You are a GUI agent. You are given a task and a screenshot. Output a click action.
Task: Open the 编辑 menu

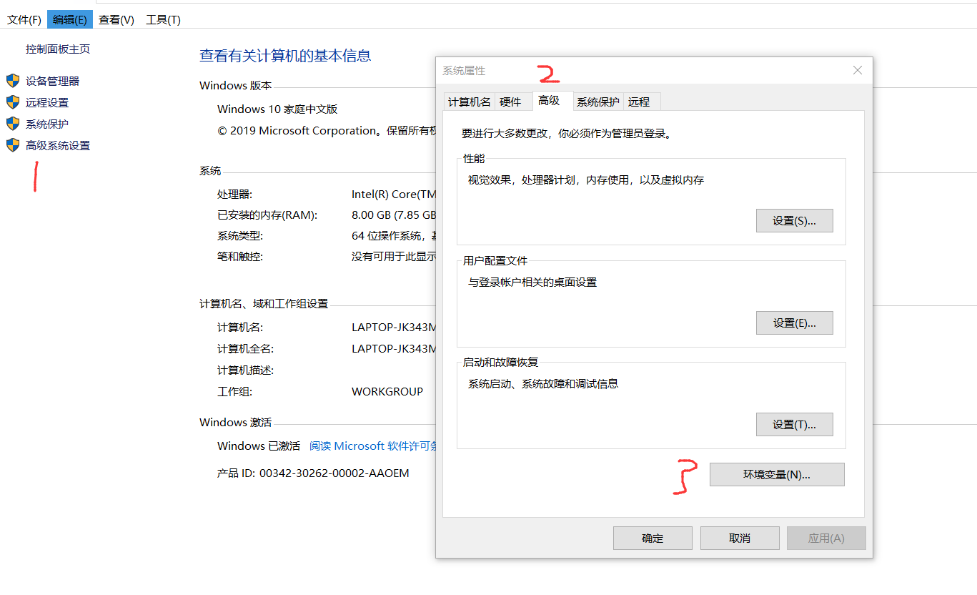click(69, 19)
